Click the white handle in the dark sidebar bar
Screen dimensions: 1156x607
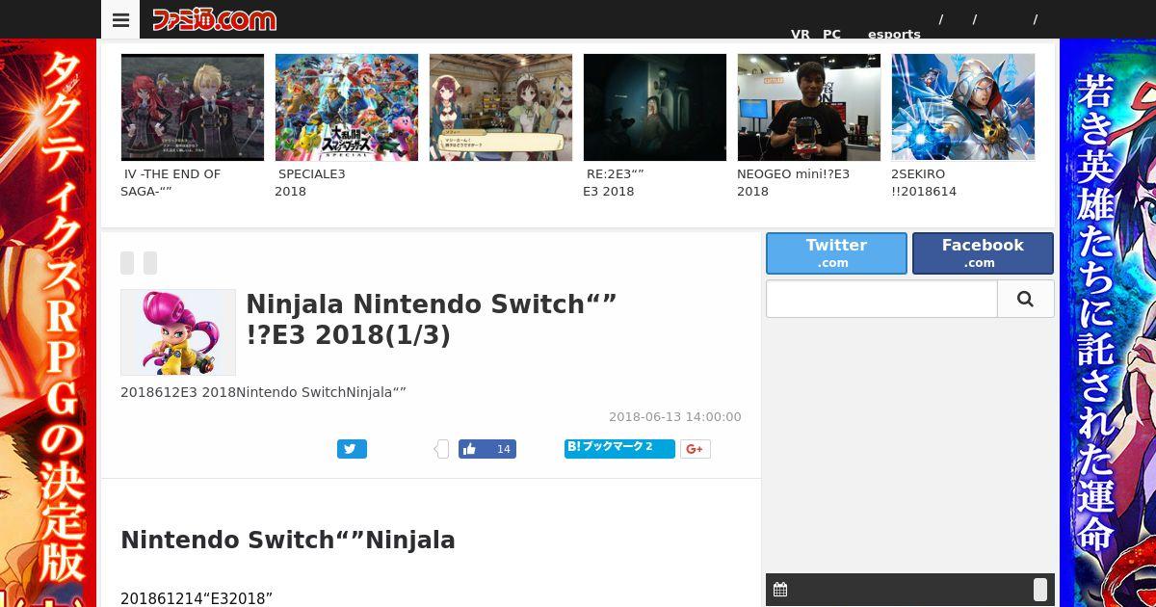(x=1040, y=590)
